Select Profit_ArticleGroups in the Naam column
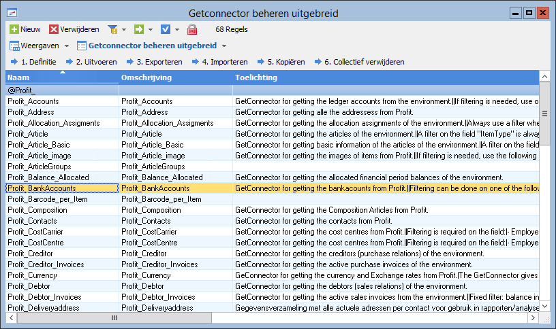 [40, 167]
